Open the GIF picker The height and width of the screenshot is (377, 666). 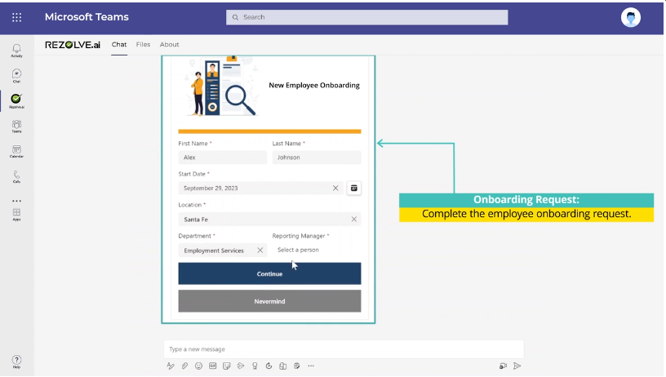(213, 366)
